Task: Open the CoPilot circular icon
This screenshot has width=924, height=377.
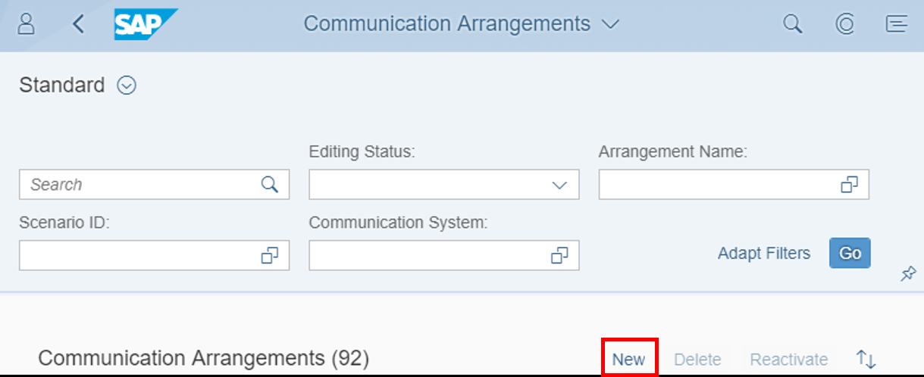Action: (844, 24)
